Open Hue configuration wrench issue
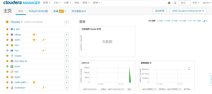The image size is (212, 94). pos(44,51)
